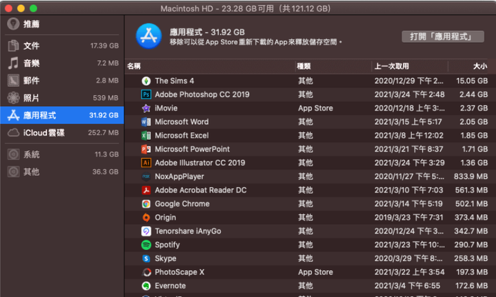Click the 音樂 music note icon
Viewport: 496px width, 297px height.
(13, 63)
